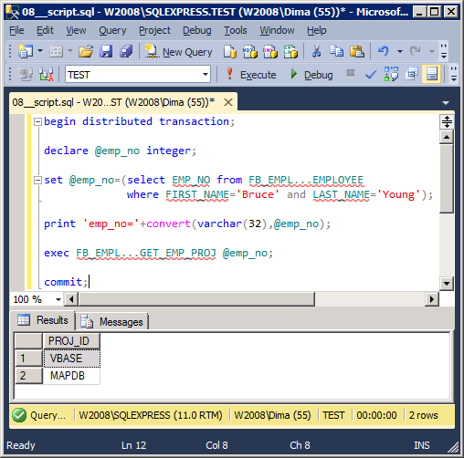Click the horizontal scrollbar thumb
Image resolution: width=464 pixels, height=458 pixels.
196,299
